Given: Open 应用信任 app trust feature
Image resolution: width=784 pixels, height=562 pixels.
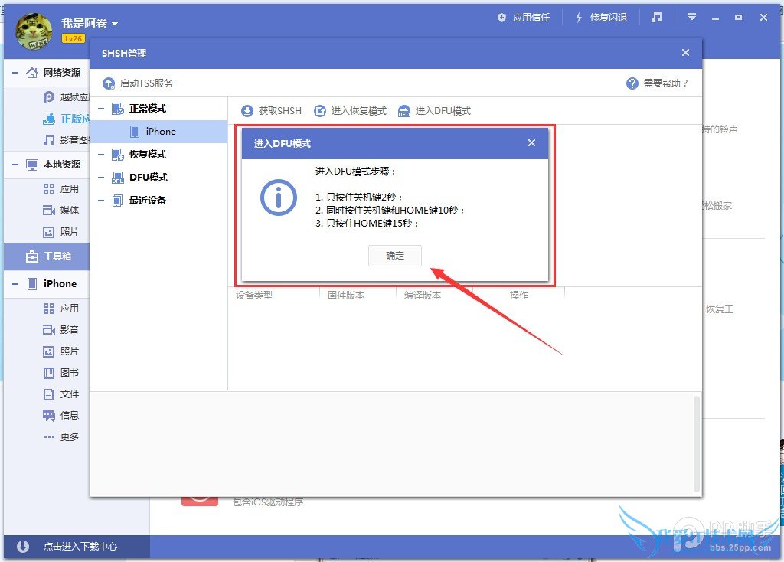Looking at the screenshot, I should 502,16.
